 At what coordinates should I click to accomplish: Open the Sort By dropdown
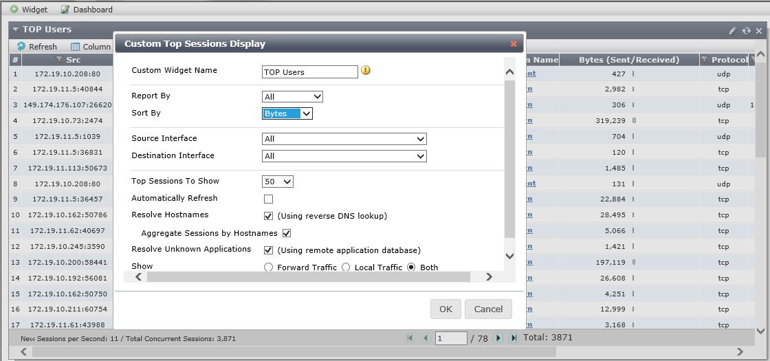287,113
